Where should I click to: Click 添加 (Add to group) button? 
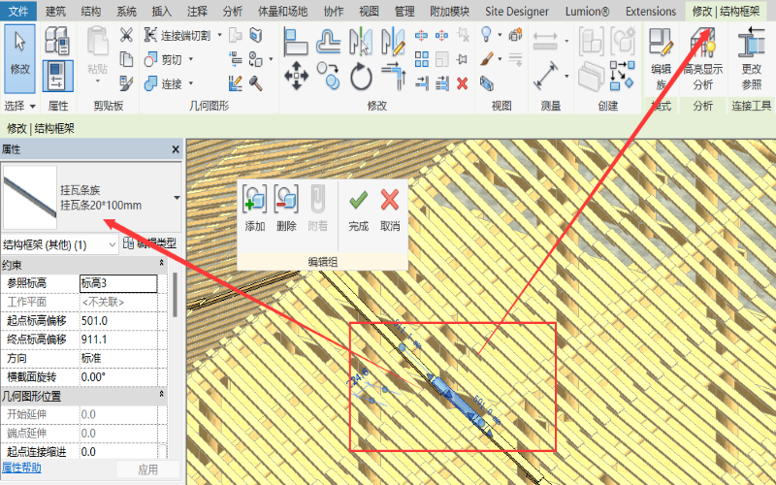pyautogui.click(x=254, y=209)
